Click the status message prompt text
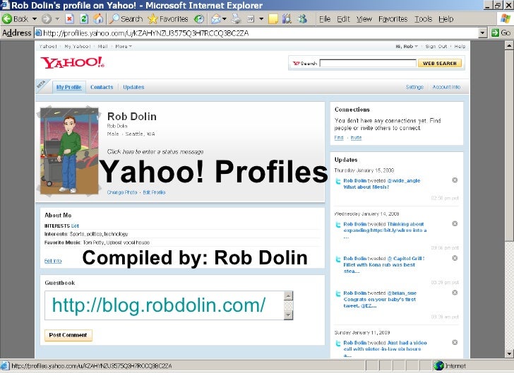Image resolution: width=514 pixels, height=386 pixels. pos(155,151)
